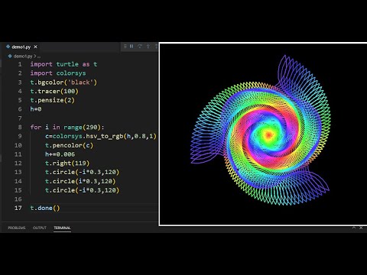Click the rainbow spiral in the turtle window
Viewport: 367px width, 275px height.
click(x=261, y=131)
